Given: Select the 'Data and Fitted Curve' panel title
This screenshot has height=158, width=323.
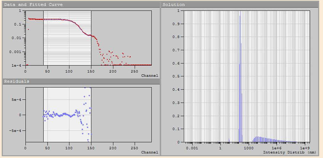Looking at the screenshot, I should click(33, 5).
